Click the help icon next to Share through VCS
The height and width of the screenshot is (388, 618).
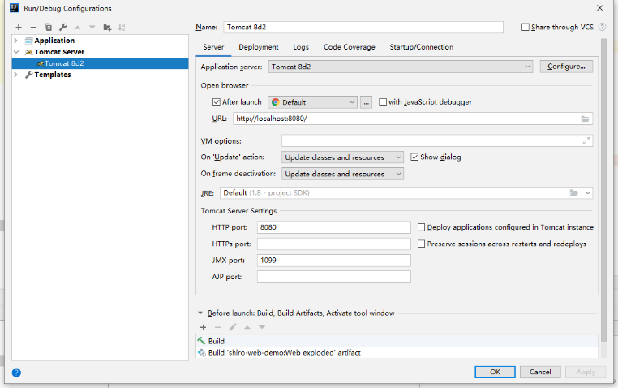602,27
